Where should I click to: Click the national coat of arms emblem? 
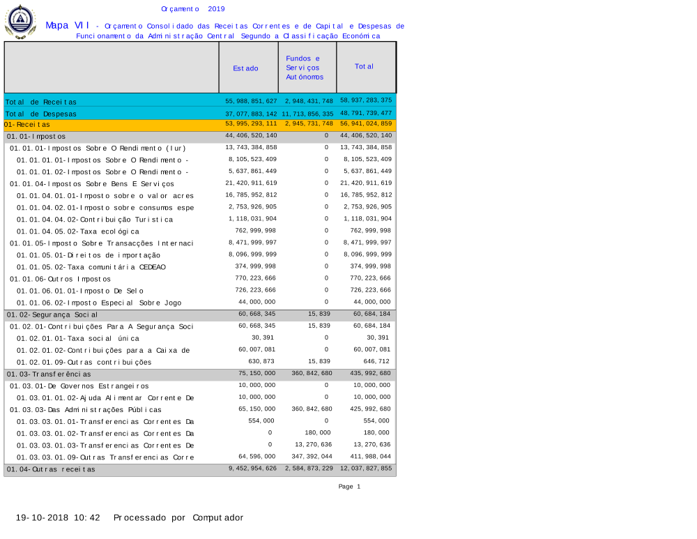pos(20,22)
